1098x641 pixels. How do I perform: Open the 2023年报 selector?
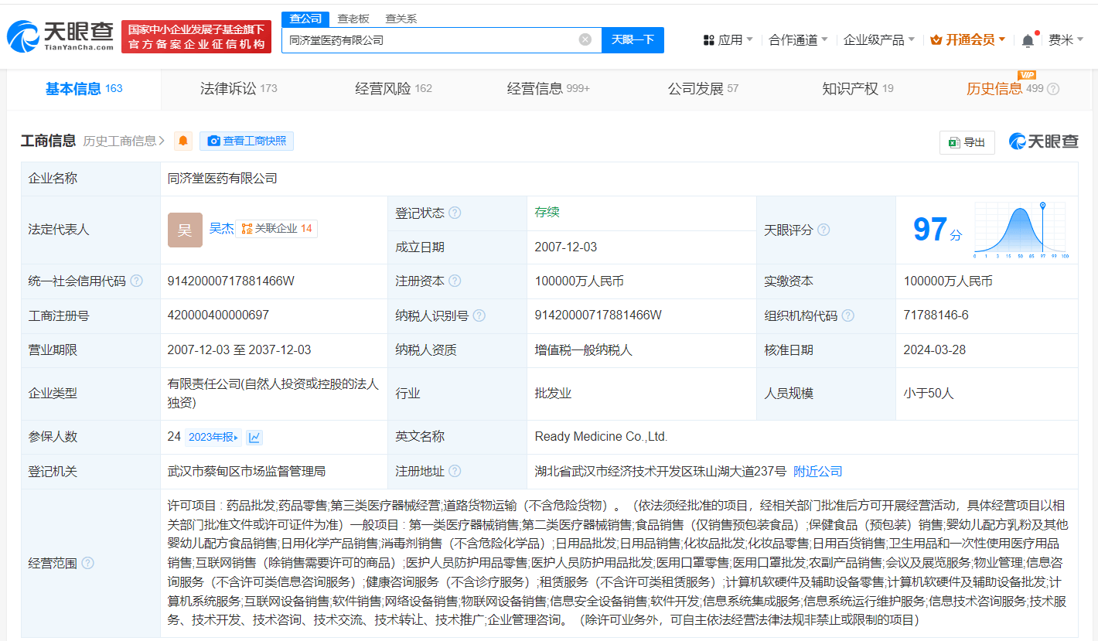(x=213, y=438)
